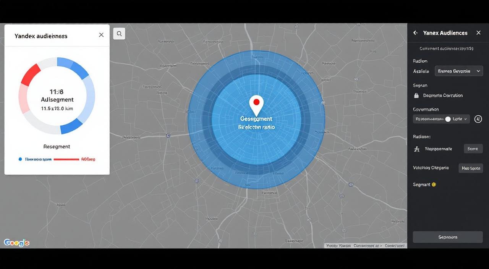
Task: Click the Aulisegment text in the donut center
Action: (57, 99)
